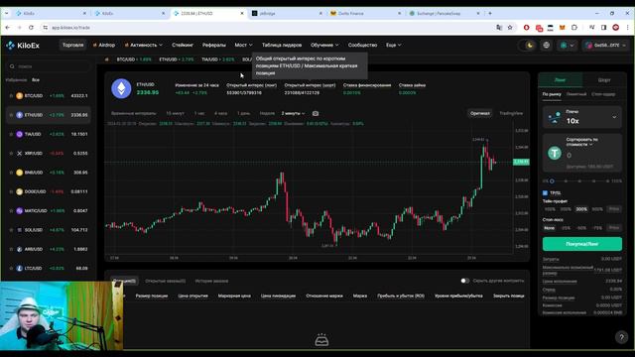Screen dimensions: 635x357
Task: Click the green Buy/Long button
Action: tap(582, 244)
